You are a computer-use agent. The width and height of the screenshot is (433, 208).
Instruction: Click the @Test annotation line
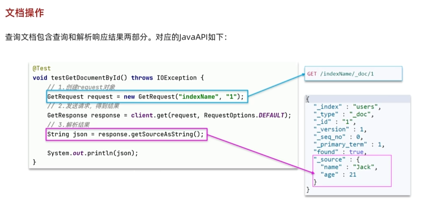coord(42,68)
